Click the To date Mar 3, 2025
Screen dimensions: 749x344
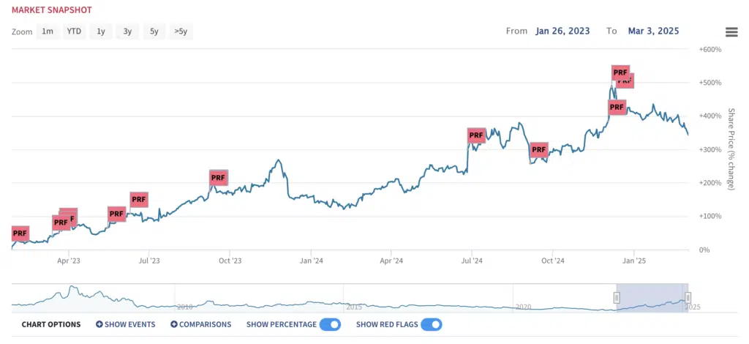652,31
